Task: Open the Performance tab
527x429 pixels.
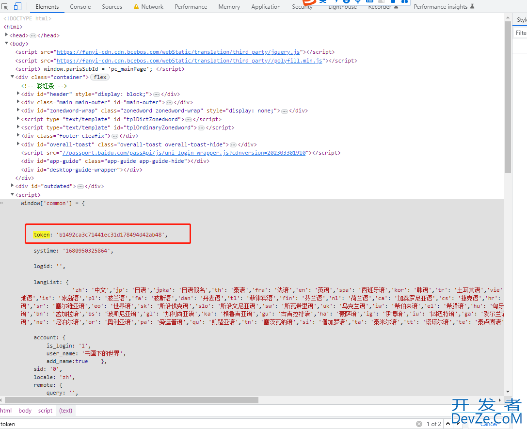Action: click(x=191, y=7)
